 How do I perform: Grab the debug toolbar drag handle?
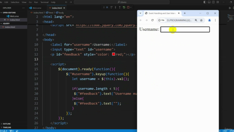coord(104,7)
